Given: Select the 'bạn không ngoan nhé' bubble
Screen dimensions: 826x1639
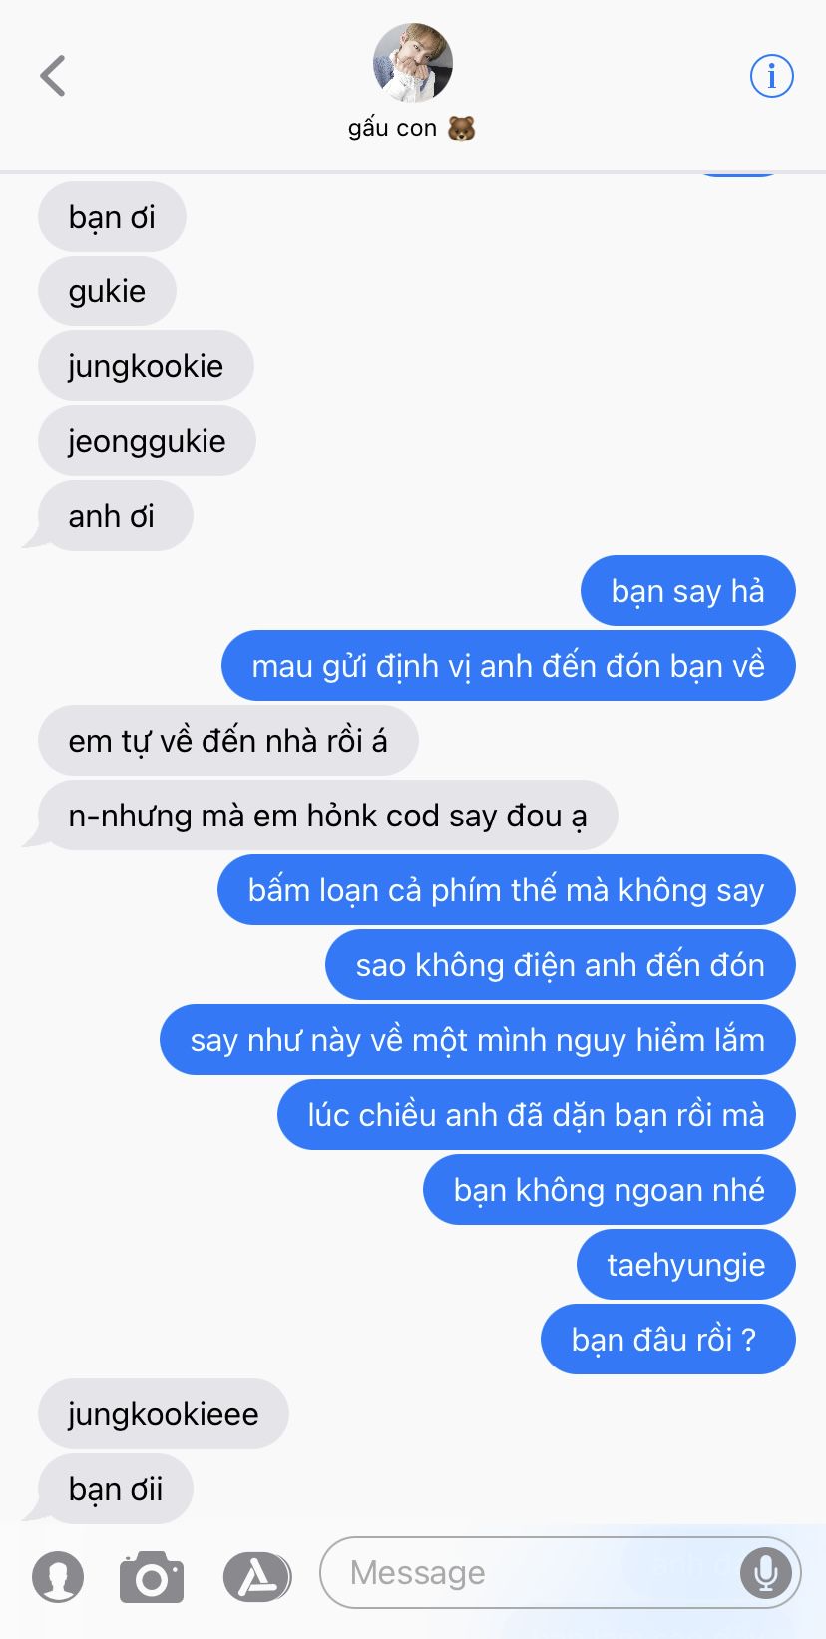Looking at the screenshot, I should tap(610, 1190).
